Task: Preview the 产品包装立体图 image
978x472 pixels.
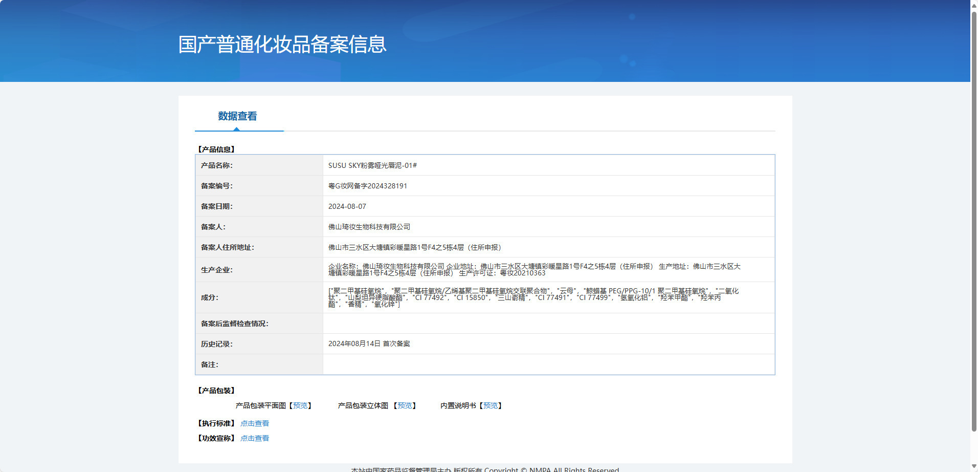Action: pos(405,405)
